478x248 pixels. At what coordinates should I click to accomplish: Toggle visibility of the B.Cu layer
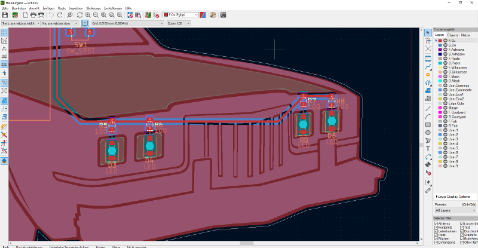pyautogui.click(x=445, y=45)
